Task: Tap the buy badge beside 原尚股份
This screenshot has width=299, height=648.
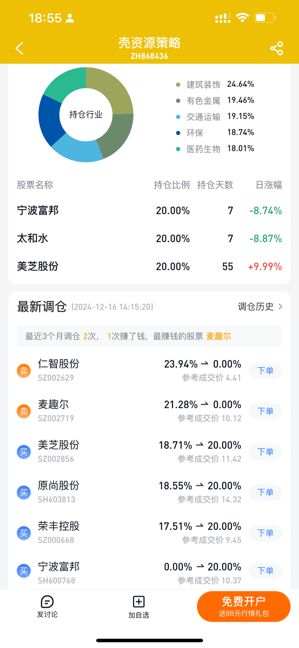Action: point(24,493)
